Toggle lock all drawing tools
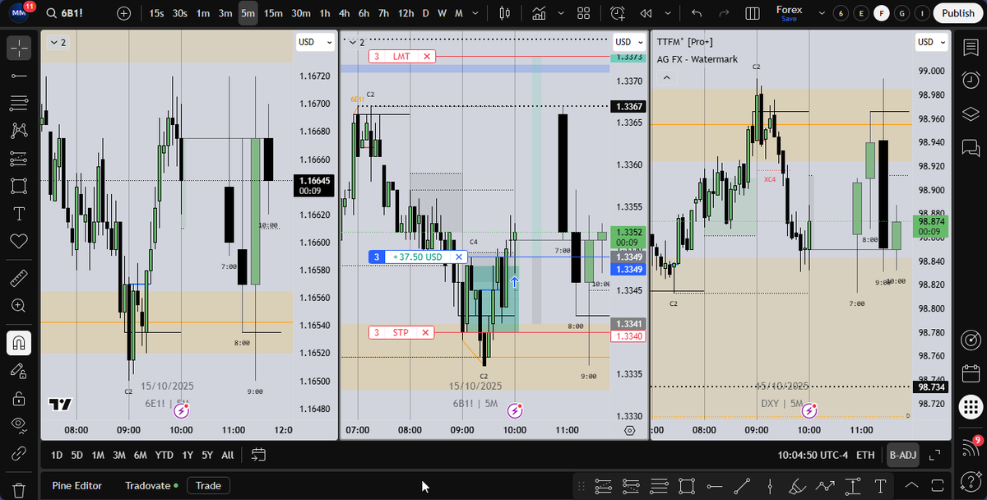This screenshot has width=987, height=500. [19, 398]
